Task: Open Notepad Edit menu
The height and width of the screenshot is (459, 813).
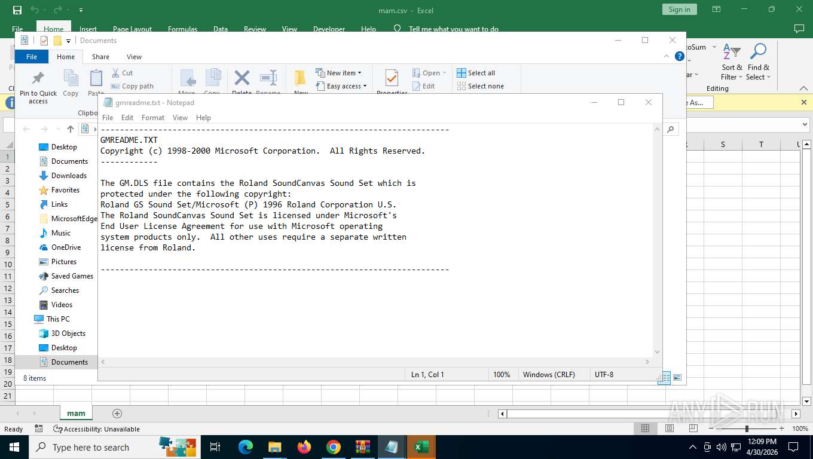Action: 127,118
